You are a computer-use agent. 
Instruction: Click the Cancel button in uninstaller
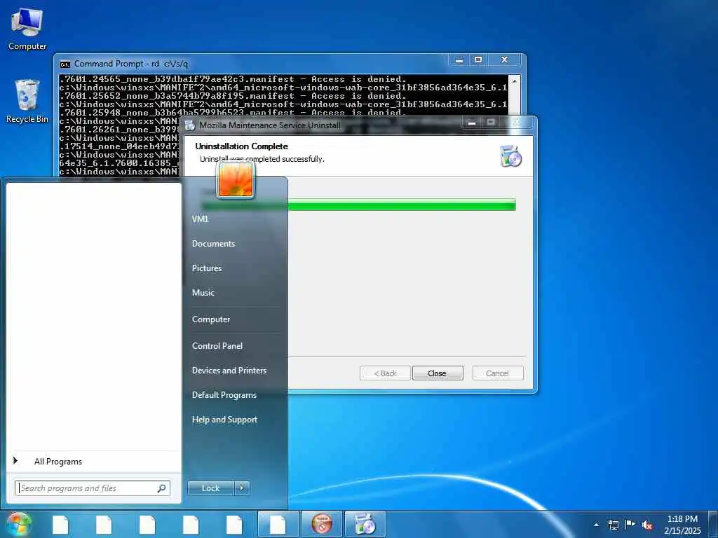coord(498,373)
